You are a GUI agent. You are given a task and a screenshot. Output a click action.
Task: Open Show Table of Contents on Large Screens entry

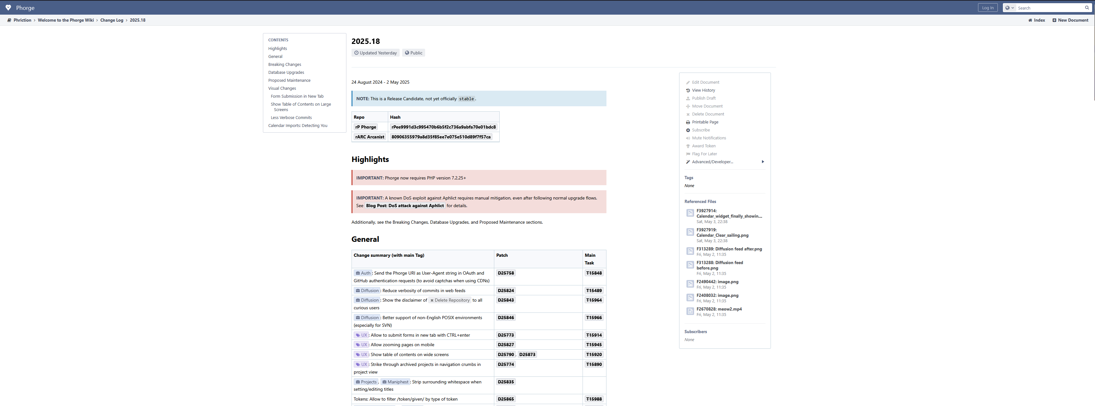pyautogui.click(x=301, y=107)
